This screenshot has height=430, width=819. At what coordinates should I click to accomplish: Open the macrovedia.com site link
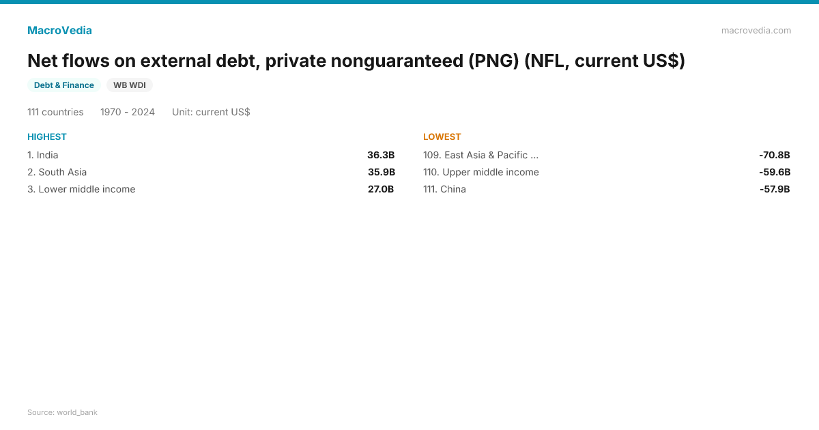(756, 30)
